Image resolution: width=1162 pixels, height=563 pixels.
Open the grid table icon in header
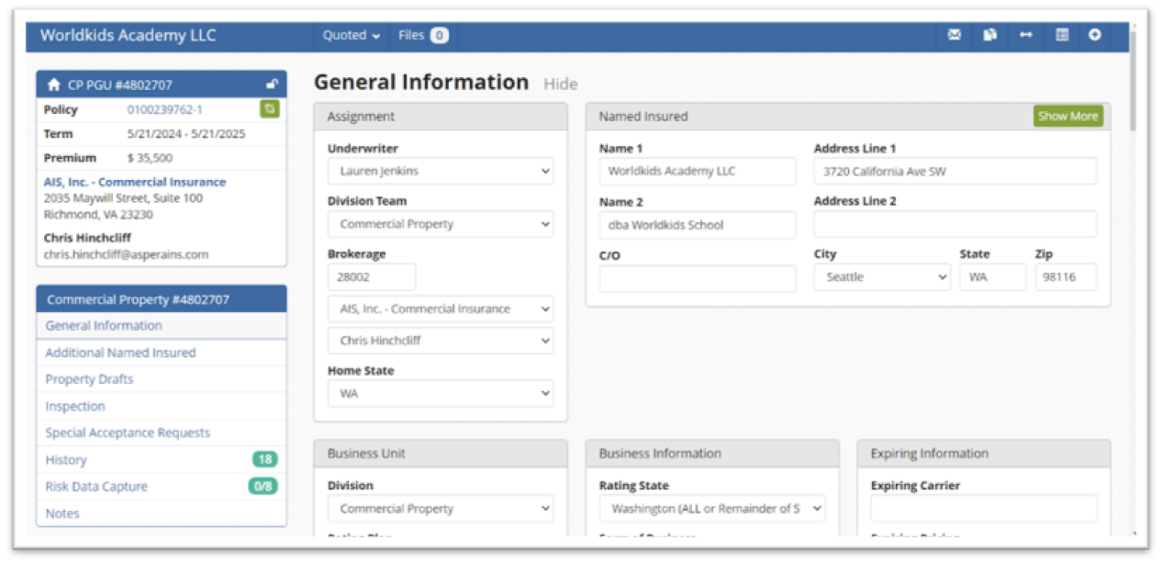pos(1062,36)
